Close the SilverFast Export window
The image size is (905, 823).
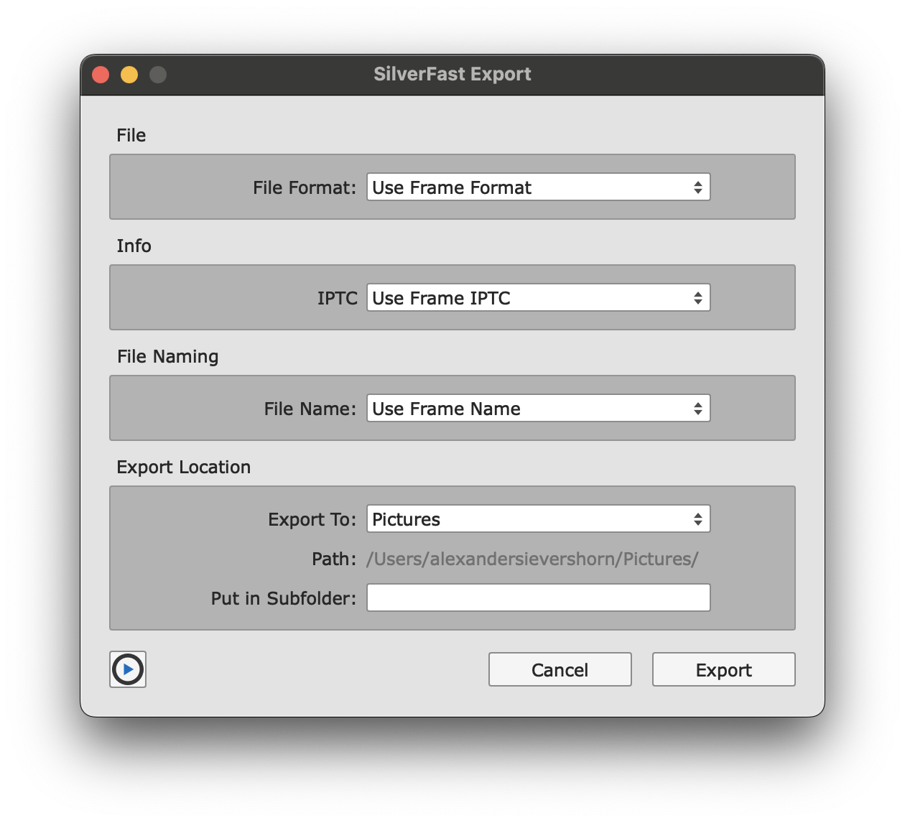101,75
